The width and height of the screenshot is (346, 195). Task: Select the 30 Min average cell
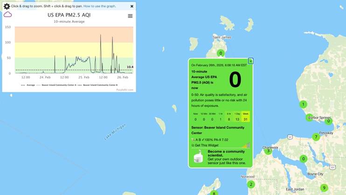click(212, 117)
